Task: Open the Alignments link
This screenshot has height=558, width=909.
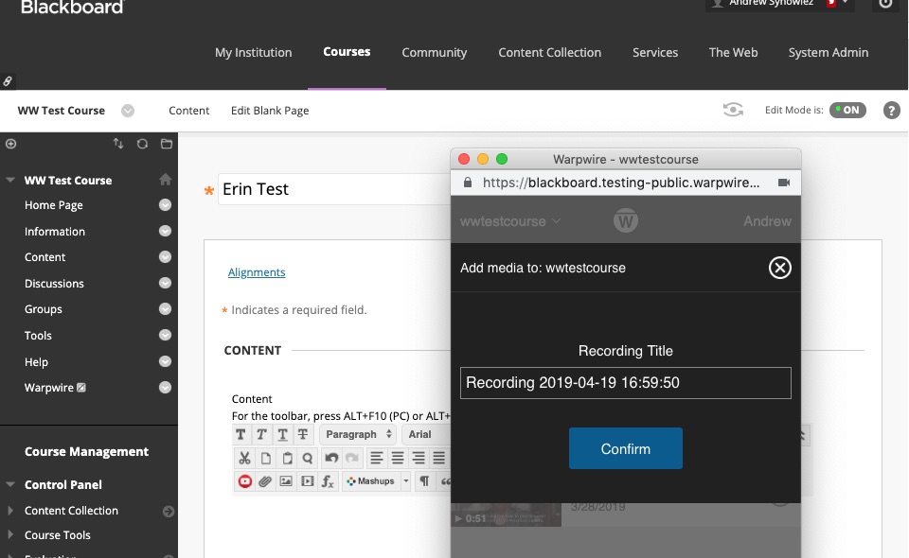Action: click(x=257, y=272)
